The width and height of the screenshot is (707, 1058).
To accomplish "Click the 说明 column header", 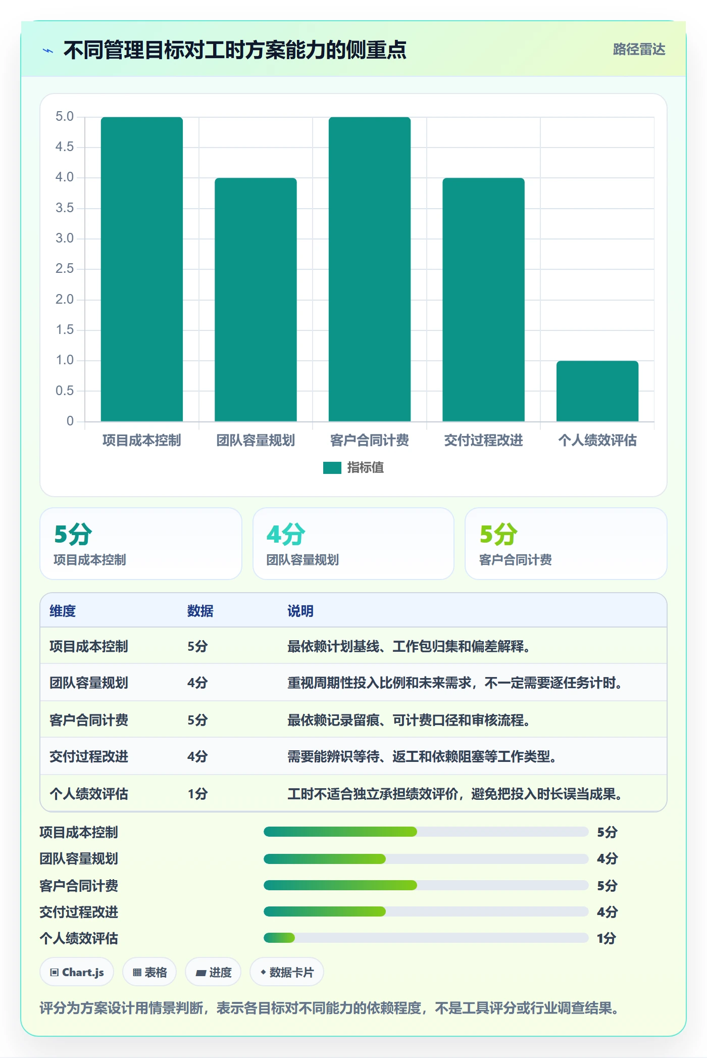I will (x=300, y=611).
